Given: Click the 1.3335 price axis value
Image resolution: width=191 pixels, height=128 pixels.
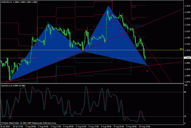Looking at the screenshot, I should point(187,6).
